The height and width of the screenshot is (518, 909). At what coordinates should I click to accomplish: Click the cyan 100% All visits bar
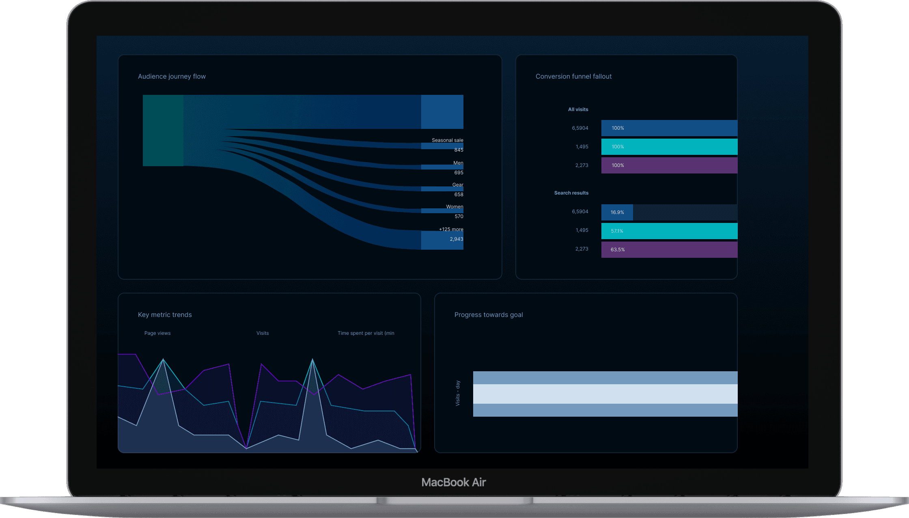[x=669, y=147]
